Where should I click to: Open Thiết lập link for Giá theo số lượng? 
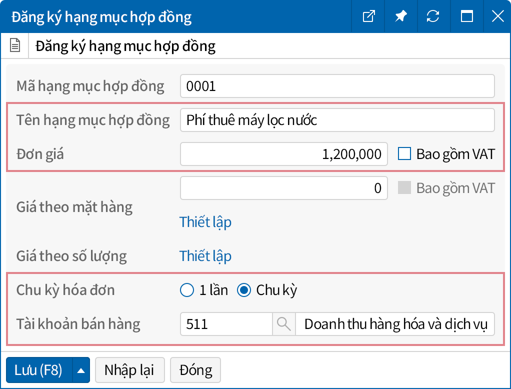[205, 256]
